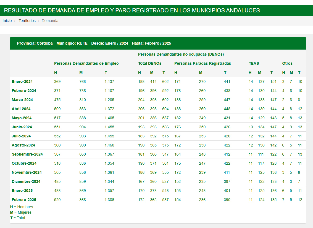Click the Personas Demandantes de Empleo header

86,63
